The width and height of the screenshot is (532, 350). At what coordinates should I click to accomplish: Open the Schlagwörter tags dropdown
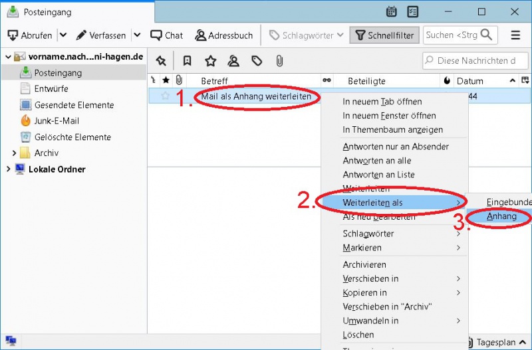(307, 35)
